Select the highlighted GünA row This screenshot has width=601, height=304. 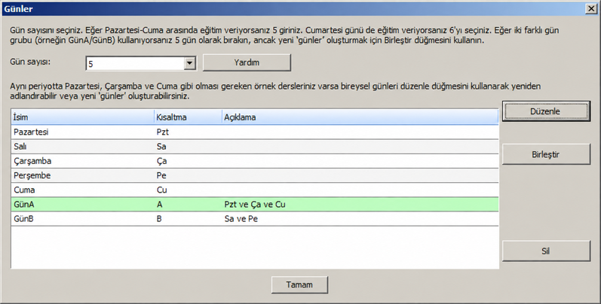[255, 205]
